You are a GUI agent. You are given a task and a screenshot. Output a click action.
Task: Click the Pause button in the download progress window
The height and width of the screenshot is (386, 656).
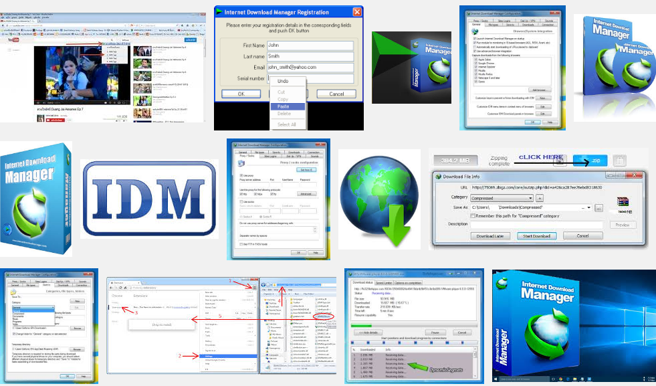tap(435, 332)
